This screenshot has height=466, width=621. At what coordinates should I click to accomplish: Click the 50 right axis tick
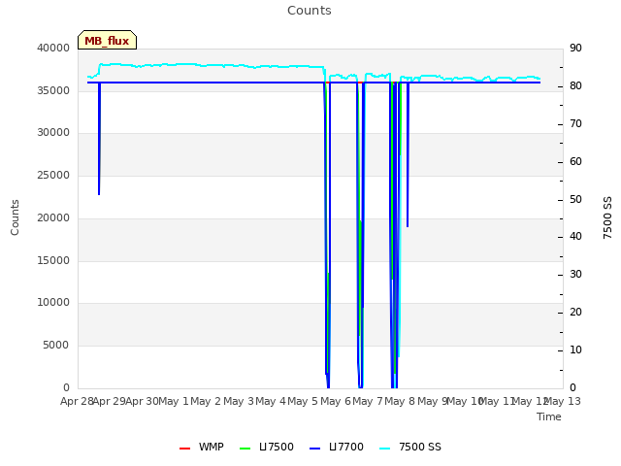tap(575, 200)
